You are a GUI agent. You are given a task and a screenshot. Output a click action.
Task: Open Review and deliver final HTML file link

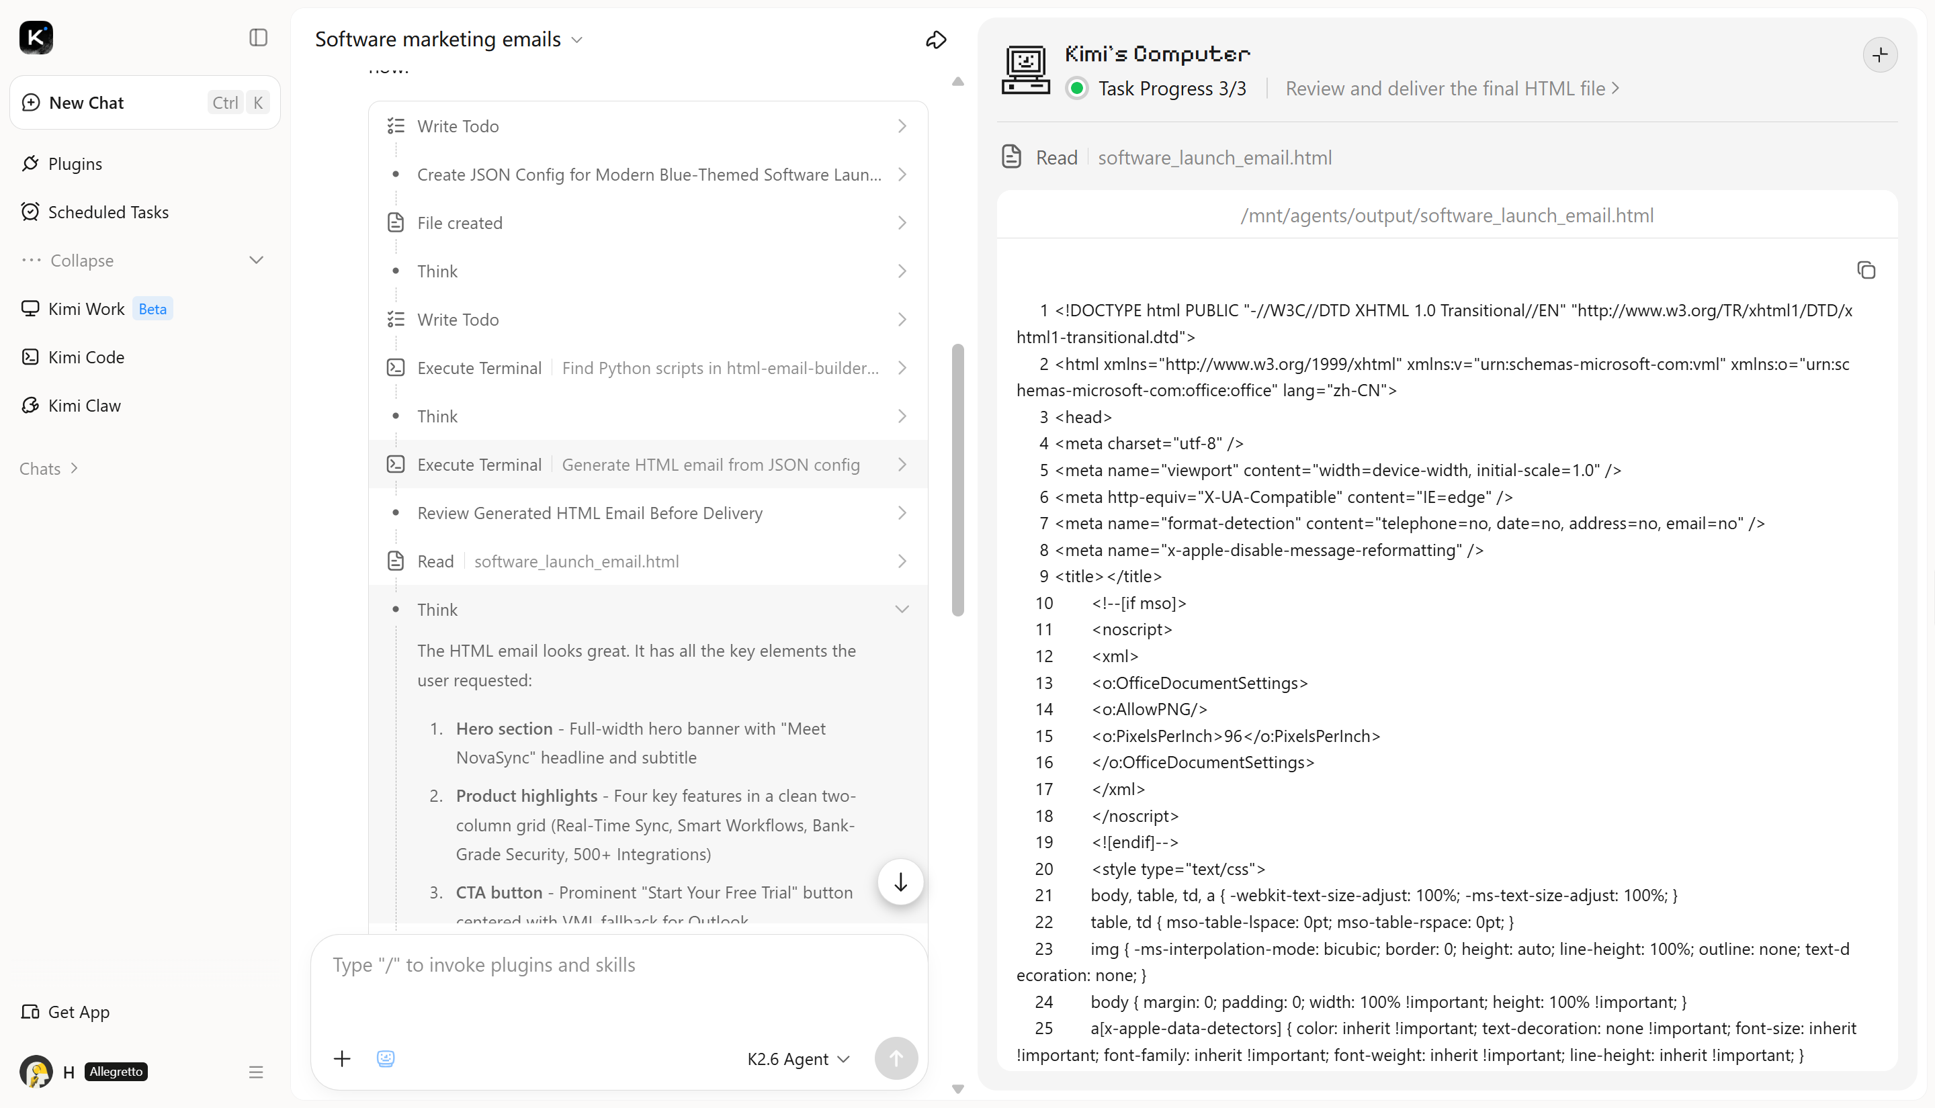(x=1452, y=88)
